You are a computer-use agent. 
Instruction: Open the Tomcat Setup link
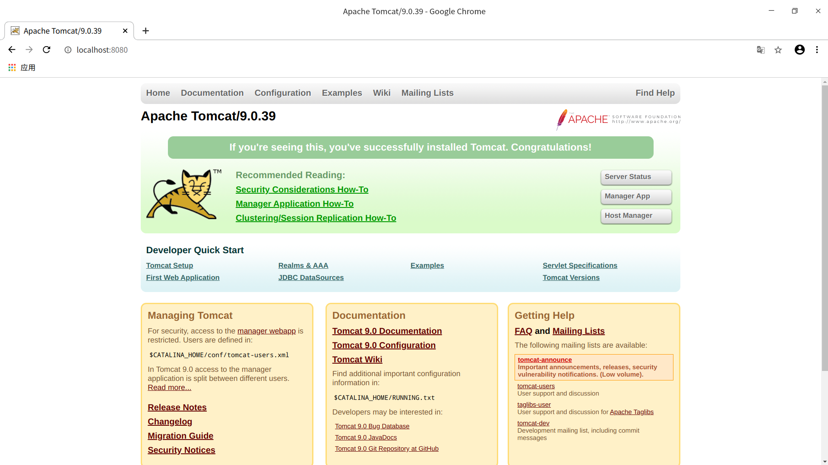[169, 265]
